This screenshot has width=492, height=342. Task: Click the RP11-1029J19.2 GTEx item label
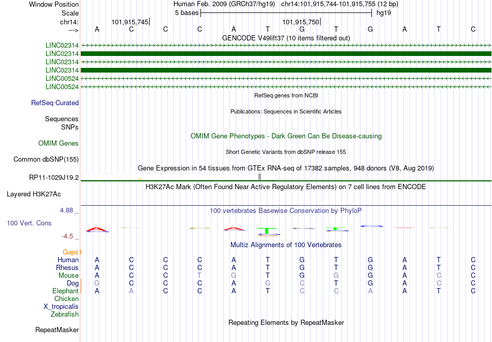54,177
